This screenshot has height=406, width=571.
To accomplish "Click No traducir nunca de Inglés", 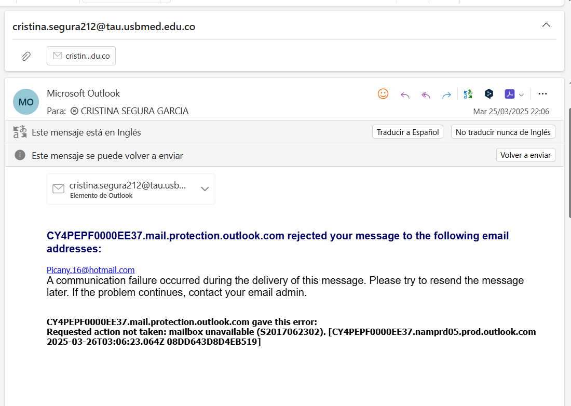I will coord(503,132).
